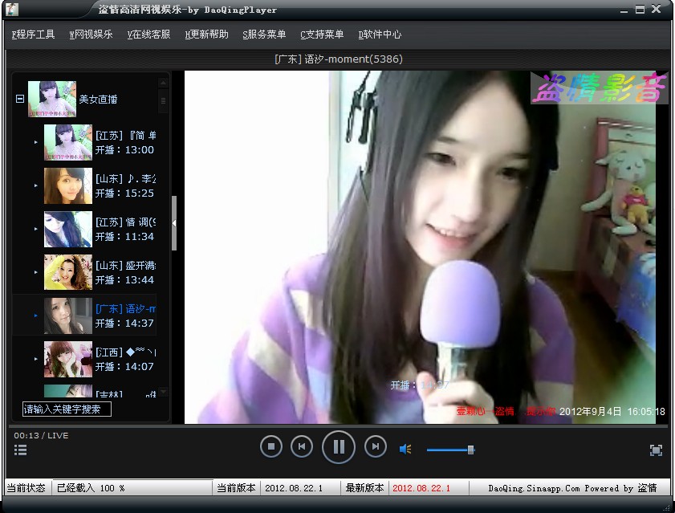Mute audio with the speaker icon

click(405, 450)
